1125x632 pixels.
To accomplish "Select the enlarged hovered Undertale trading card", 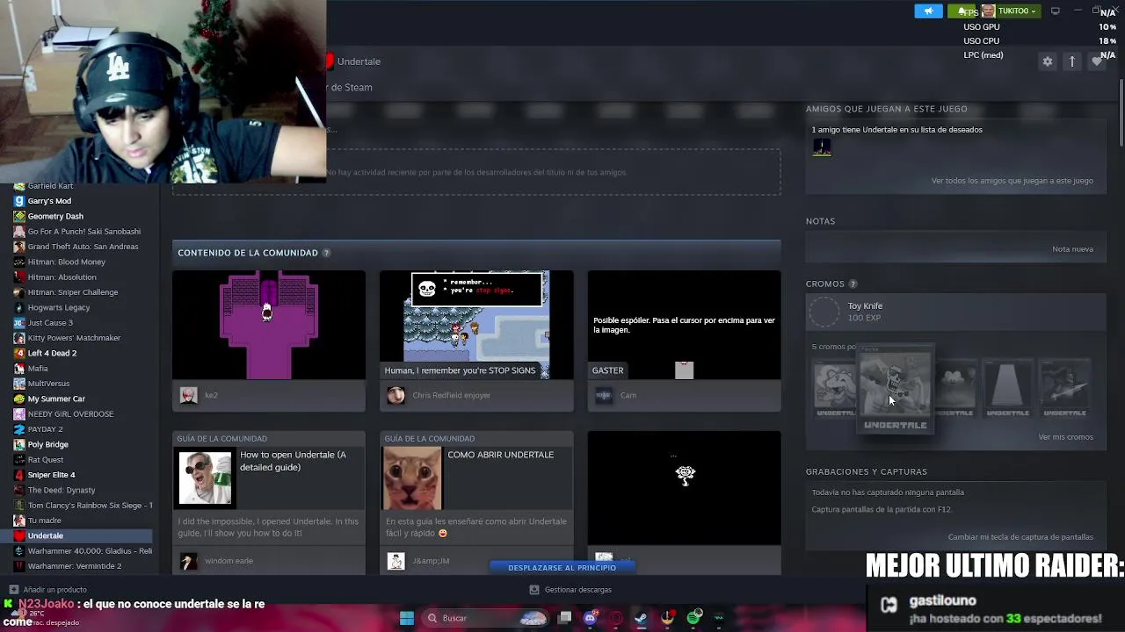I will point(895,390).
